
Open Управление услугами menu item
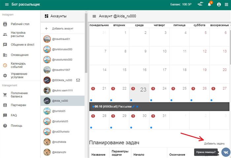(20, 76)
